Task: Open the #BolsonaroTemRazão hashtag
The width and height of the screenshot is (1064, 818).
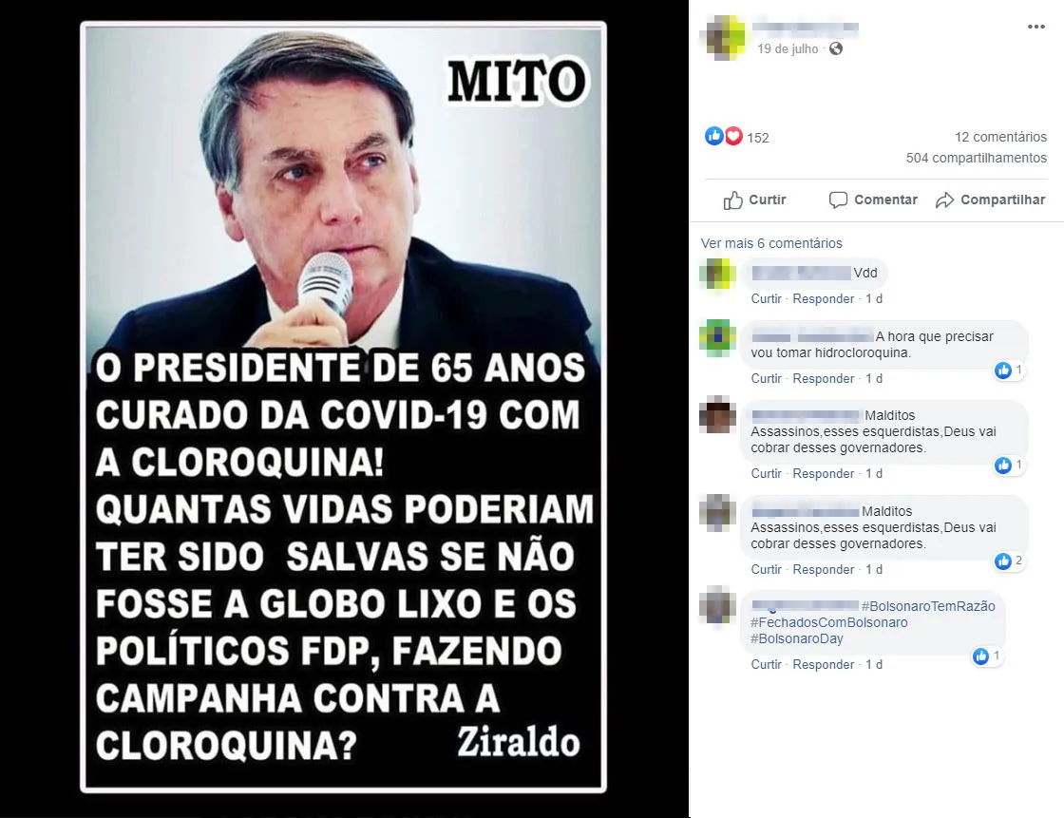Action: click(927, 606)
